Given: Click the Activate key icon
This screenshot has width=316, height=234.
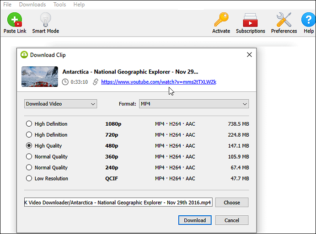Looking at the screenshot, I should pyautogui.click(x=221, y=21).
